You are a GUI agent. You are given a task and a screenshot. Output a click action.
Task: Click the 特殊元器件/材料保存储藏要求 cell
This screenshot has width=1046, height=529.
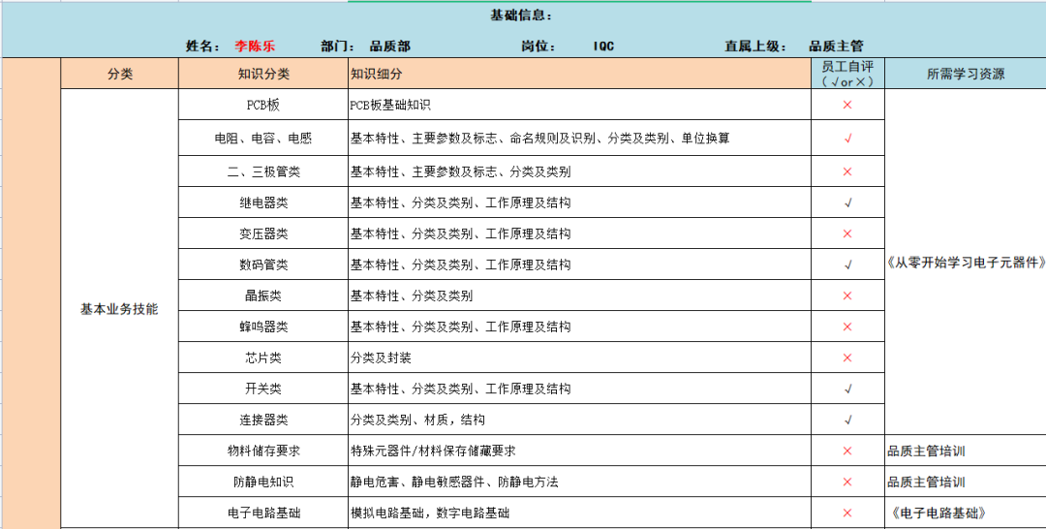coord(580,451)
